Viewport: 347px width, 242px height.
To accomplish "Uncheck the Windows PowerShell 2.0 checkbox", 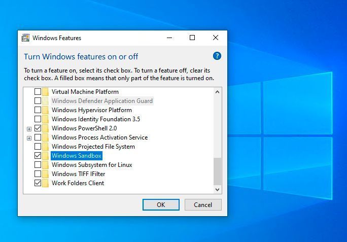I will pos(38,128).
